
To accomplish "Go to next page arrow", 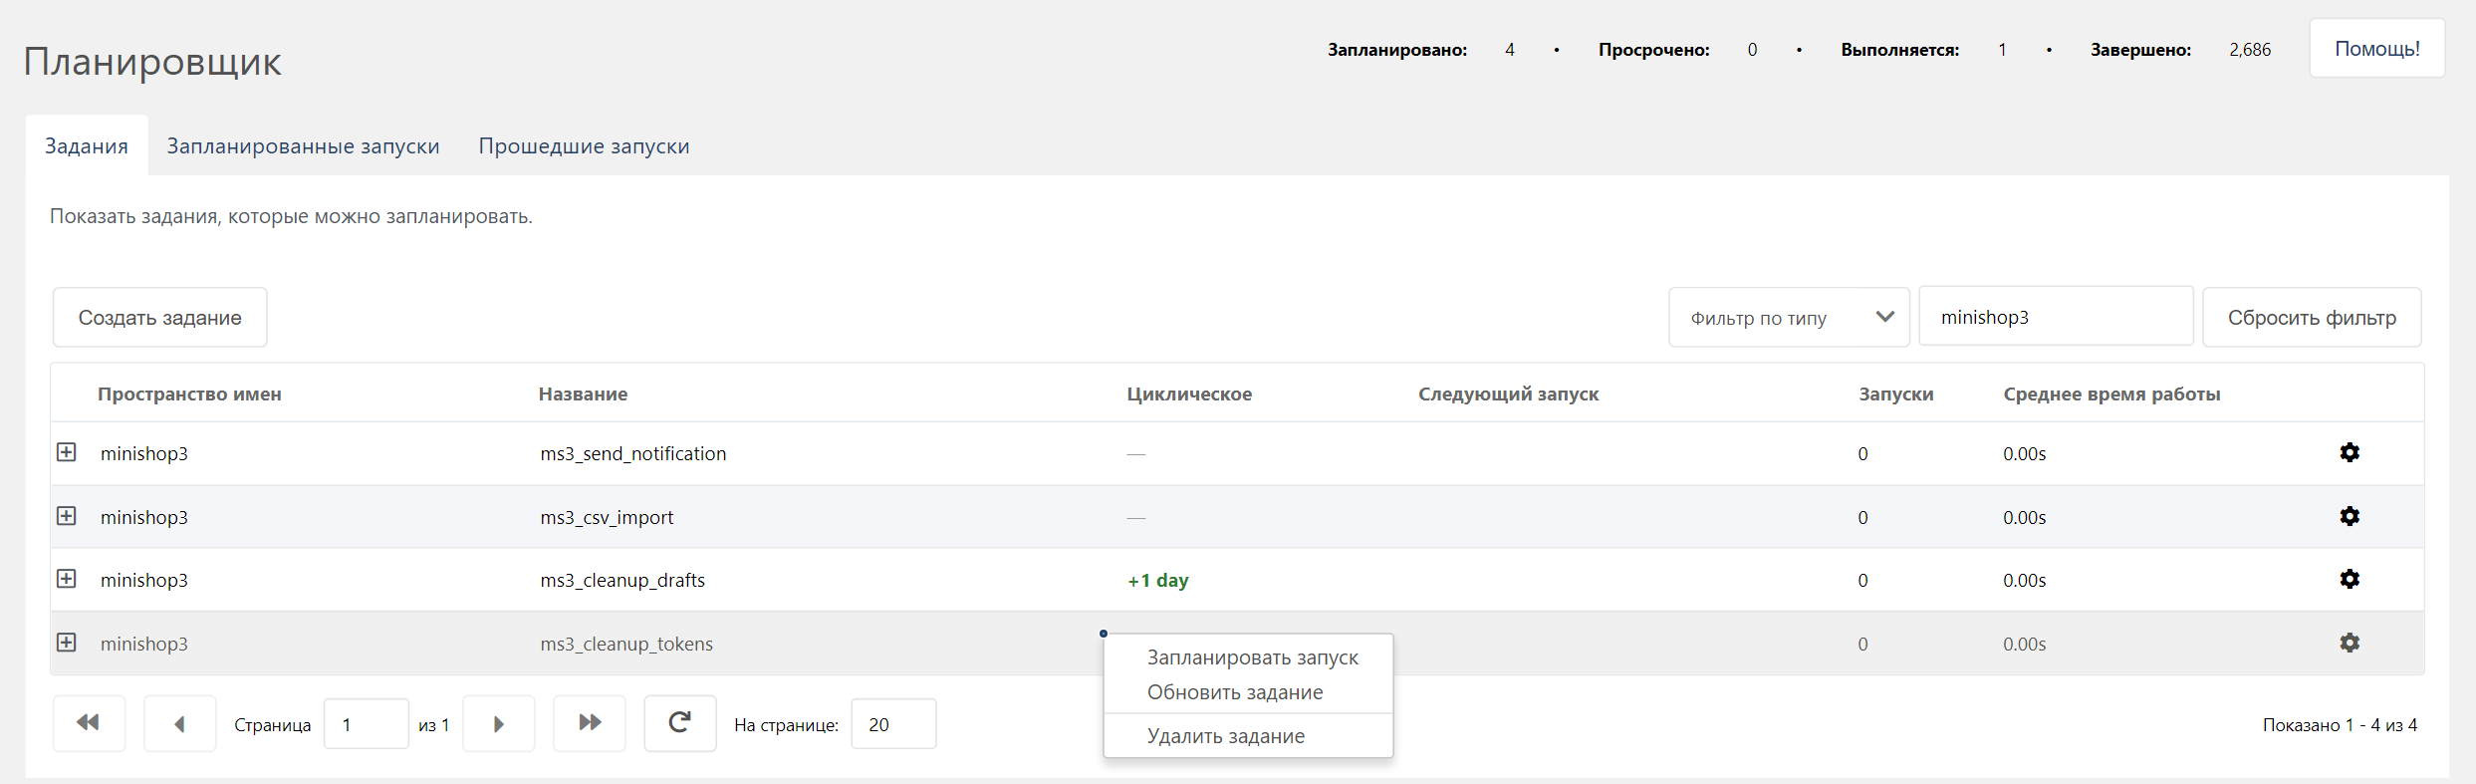I will point(499,723).
